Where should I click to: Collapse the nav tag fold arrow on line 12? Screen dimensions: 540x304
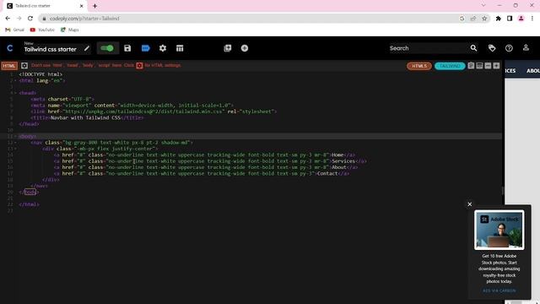15,143
